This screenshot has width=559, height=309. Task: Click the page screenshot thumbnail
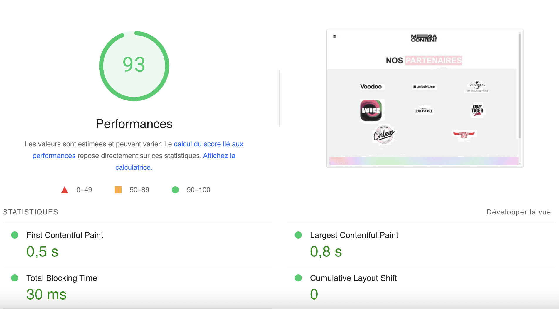[x=425, y=98]
